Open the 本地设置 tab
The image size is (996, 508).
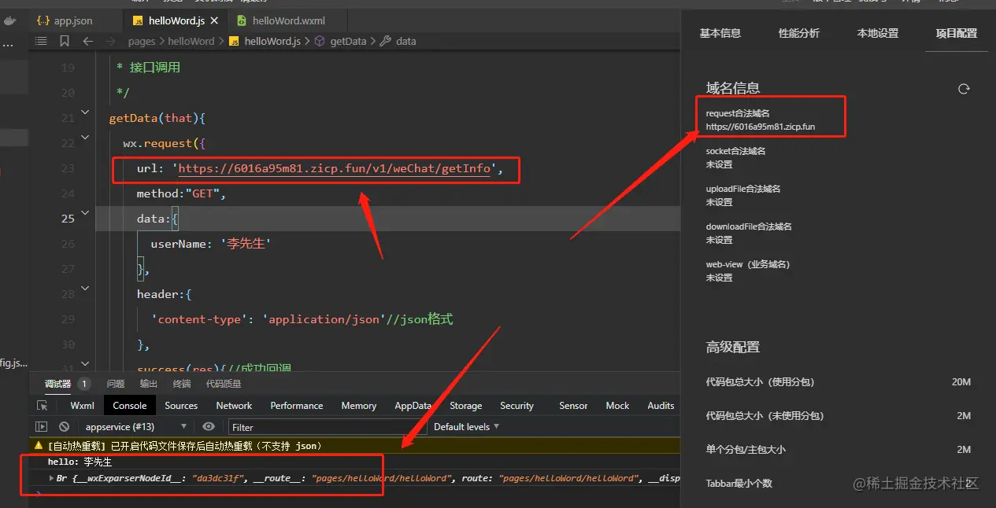878,33
